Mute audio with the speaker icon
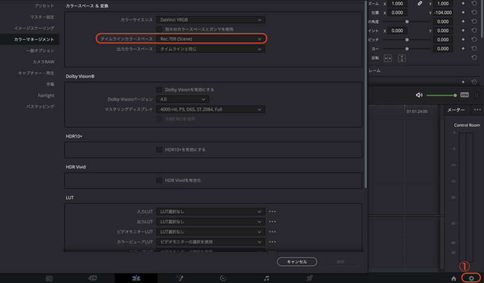Image resolution: width=484 pixels, height=283 pixels. click(419, 95)
